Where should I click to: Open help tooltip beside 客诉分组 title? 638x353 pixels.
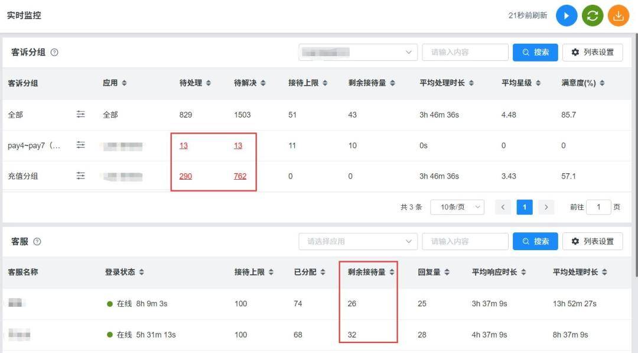[x=54, y=52]
